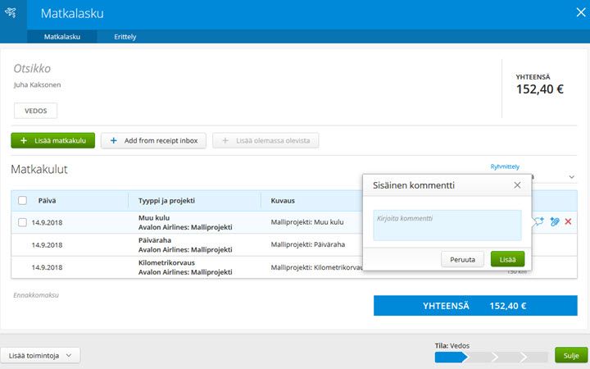This screenshot has width=590, height=369.
Task: Click the VEDOS status button
Action: [x=36, y=111]
